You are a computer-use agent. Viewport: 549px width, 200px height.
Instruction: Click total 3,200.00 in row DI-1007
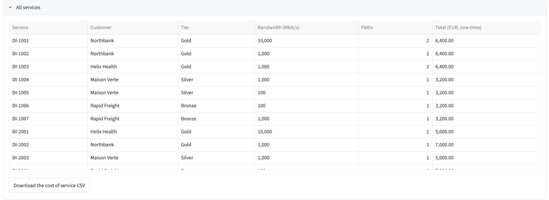(x=486, y=119)
